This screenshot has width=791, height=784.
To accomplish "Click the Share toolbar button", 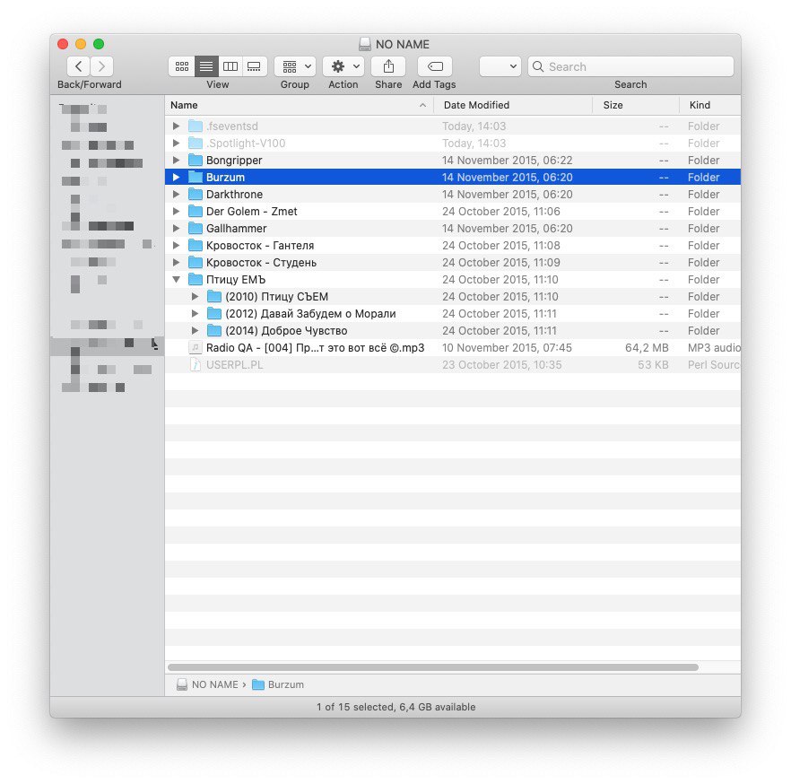I will (x=388, y=66).
